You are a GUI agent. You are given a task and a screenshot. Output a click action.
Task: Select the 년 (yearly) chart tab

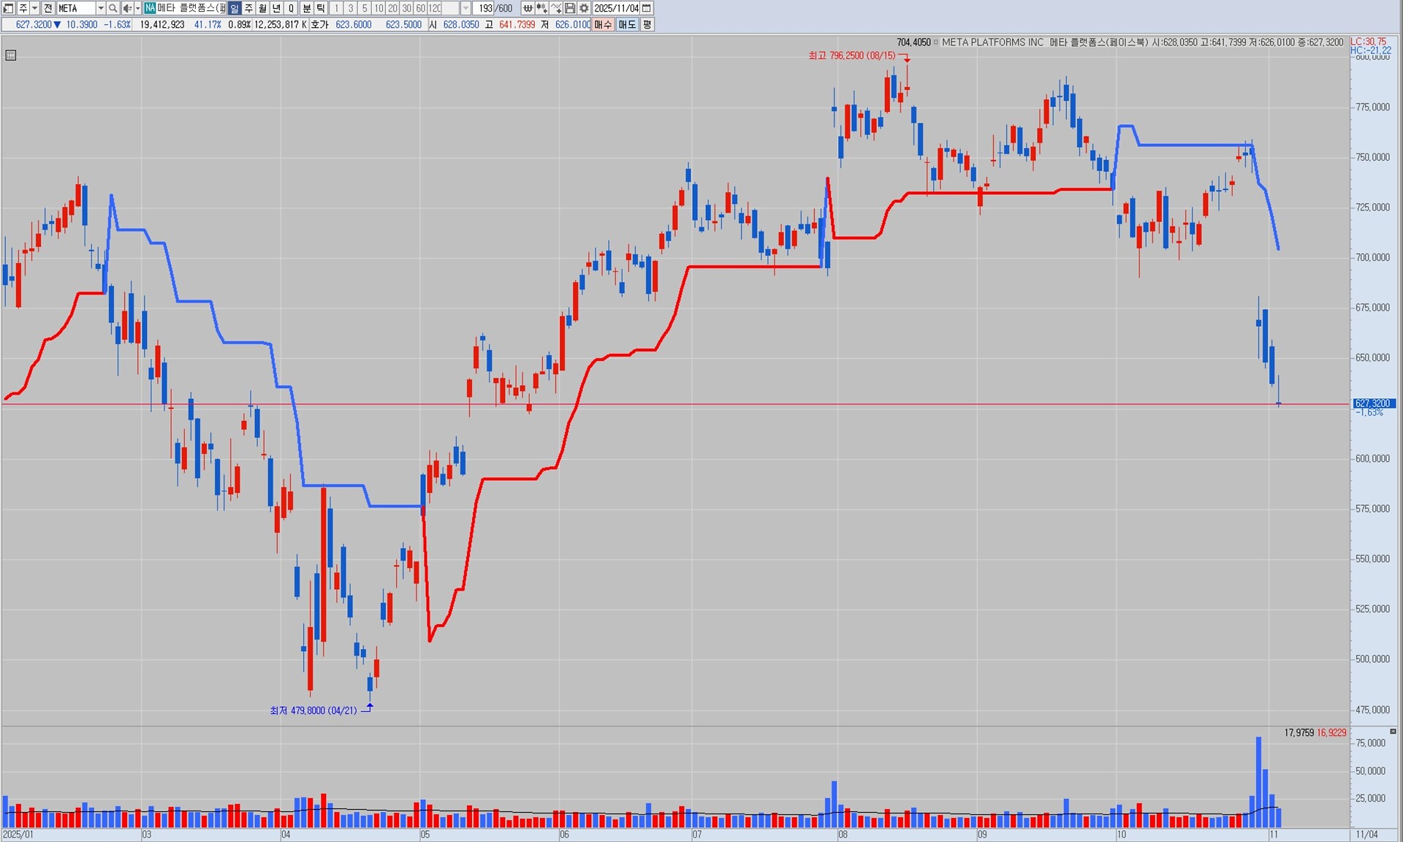tap(276, 8)
